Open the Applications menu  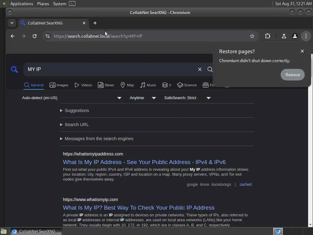22,4
